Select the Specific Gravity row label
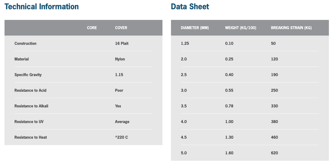The height and width of the screenshot is (163, 332). [28, 75]
